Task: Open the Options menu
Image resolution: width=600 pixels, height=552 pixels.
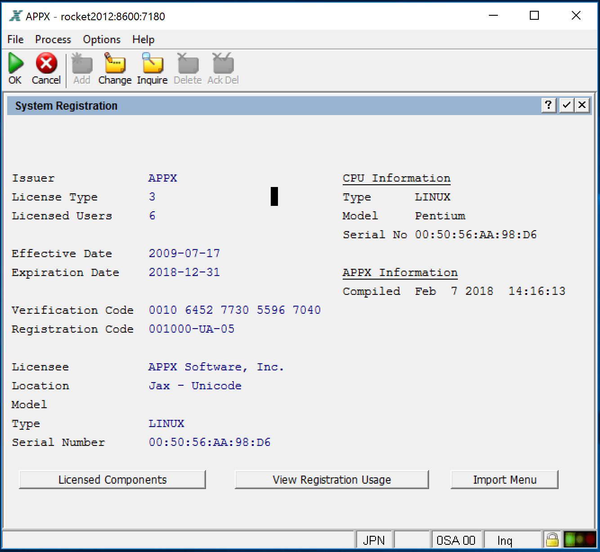Action: [102, 40]
